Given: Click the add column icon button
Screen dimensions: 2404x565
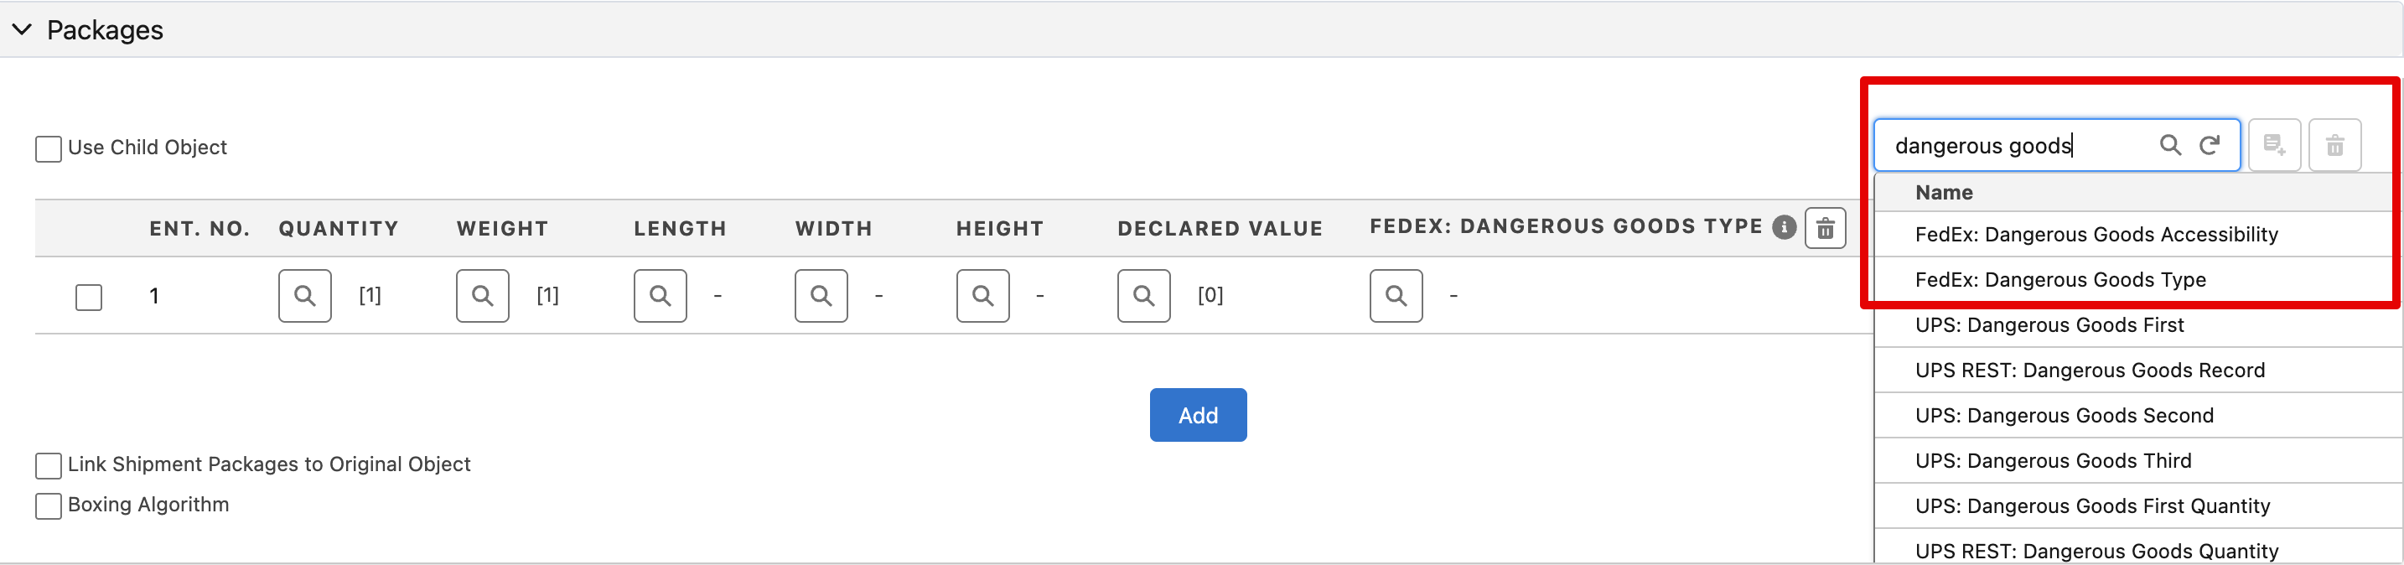Looking at the screenshot, I should 2274,146.
